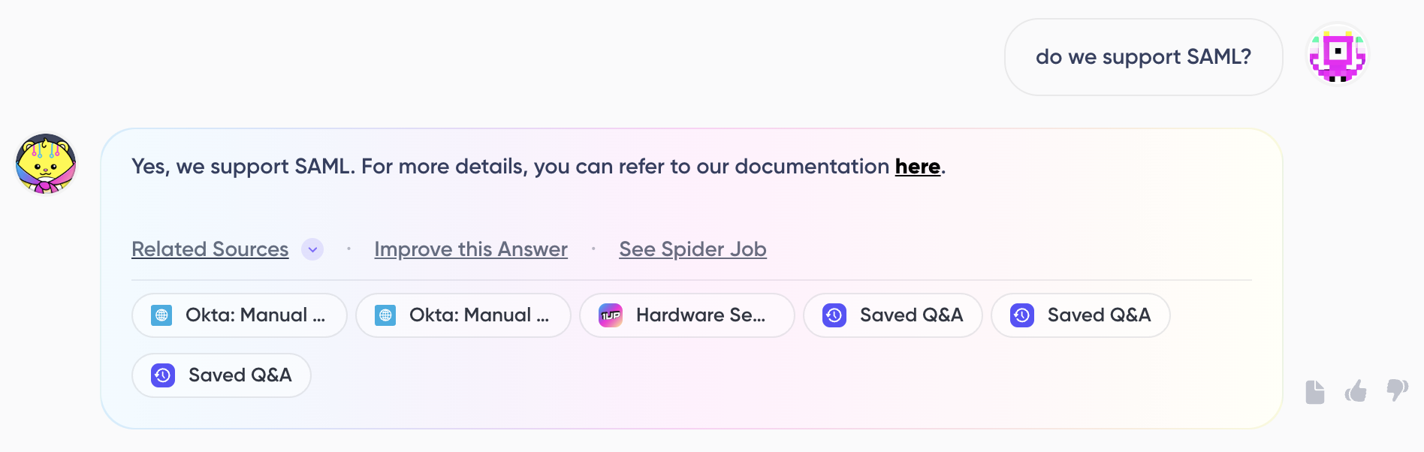This screenshot has height=452, width=1424.
Task: Click the "do we support SAML?" message bubble
Action: pyautogui.click(x=1143, y=57)
